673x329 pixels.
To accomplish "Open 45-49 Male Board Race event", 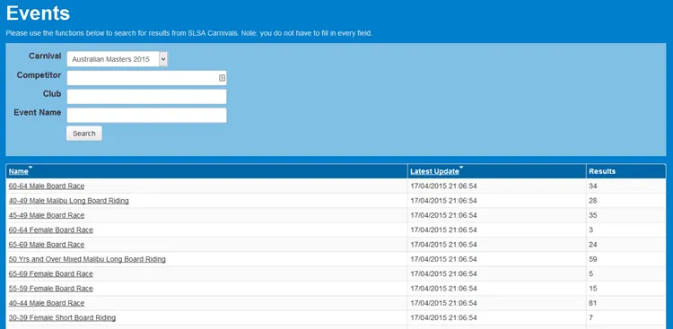I will coord(47,215).
